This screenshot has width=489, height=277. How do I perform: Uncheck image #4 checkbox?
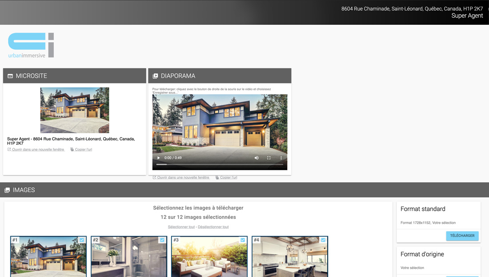tap(323, 240)
